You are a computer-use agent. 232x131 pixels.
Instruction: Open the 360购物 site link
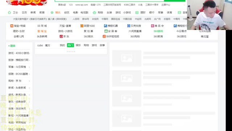point(135,36)
